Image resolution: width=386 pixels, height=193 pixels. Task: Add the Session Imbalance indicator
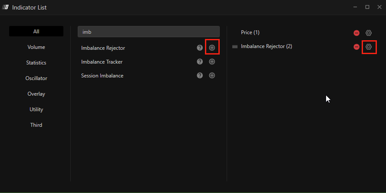tap(212, 75)
